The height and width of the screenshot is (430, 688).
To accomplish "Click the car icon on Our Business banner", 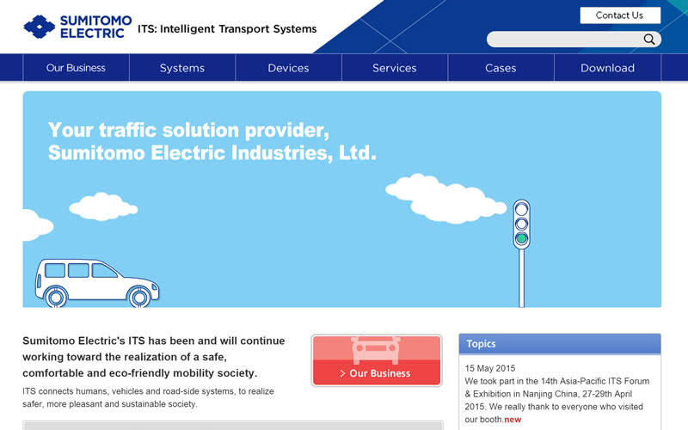I will click(376, 350).
